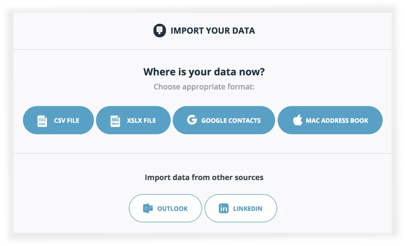This screenshot has width=405, height=246.
Task: Select the 'XSLX FILE' text label
Action: [141, 121]
